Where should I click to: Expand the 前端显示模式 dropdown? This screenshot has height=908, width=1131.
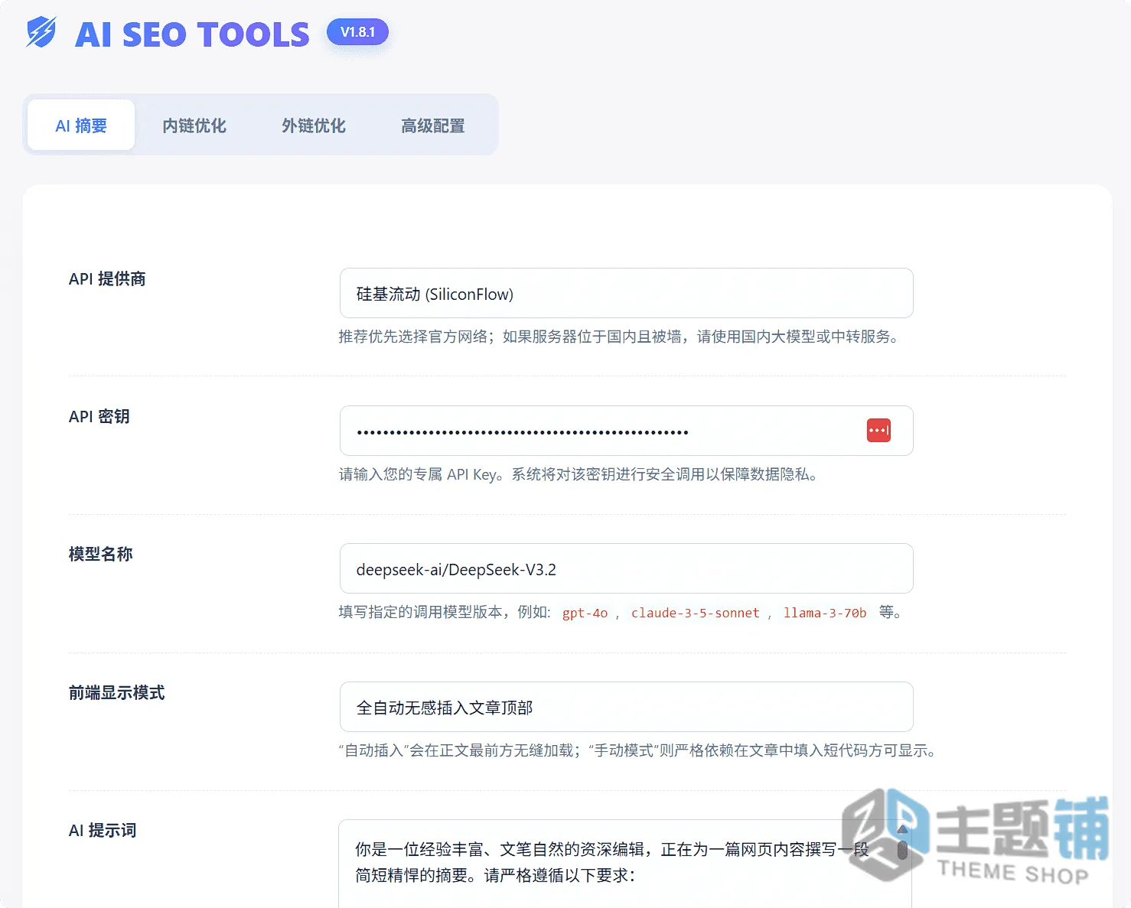pyautogui.click(x=627, y=707)
